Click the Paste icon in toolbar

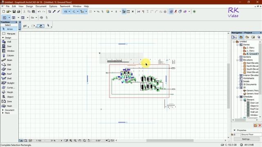pos(34,11)
